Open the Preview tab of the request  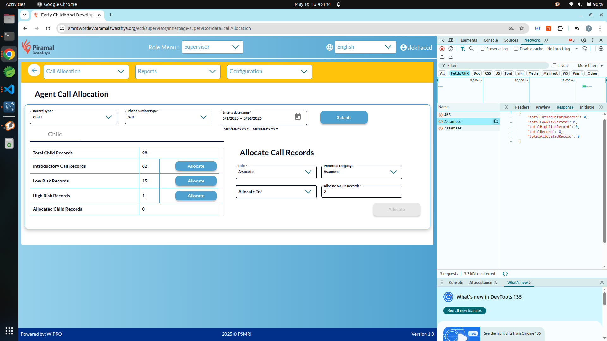coord(543,107)
